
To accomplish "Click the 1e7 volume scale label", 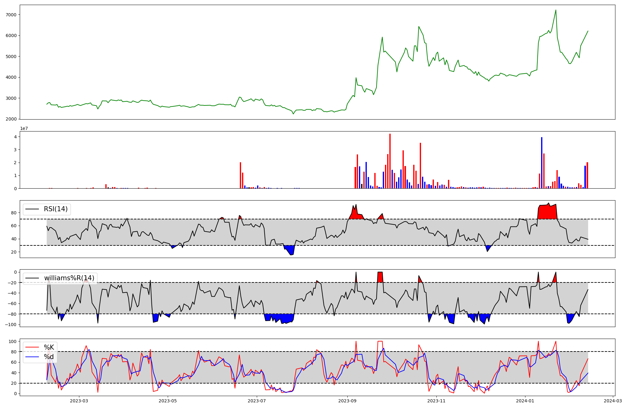I will tap(24, 128).
